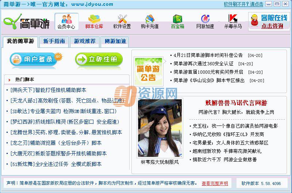Expand the 热门脚本 section header arrow
This screenshot has width=292, height=193.
coord(9,80)
